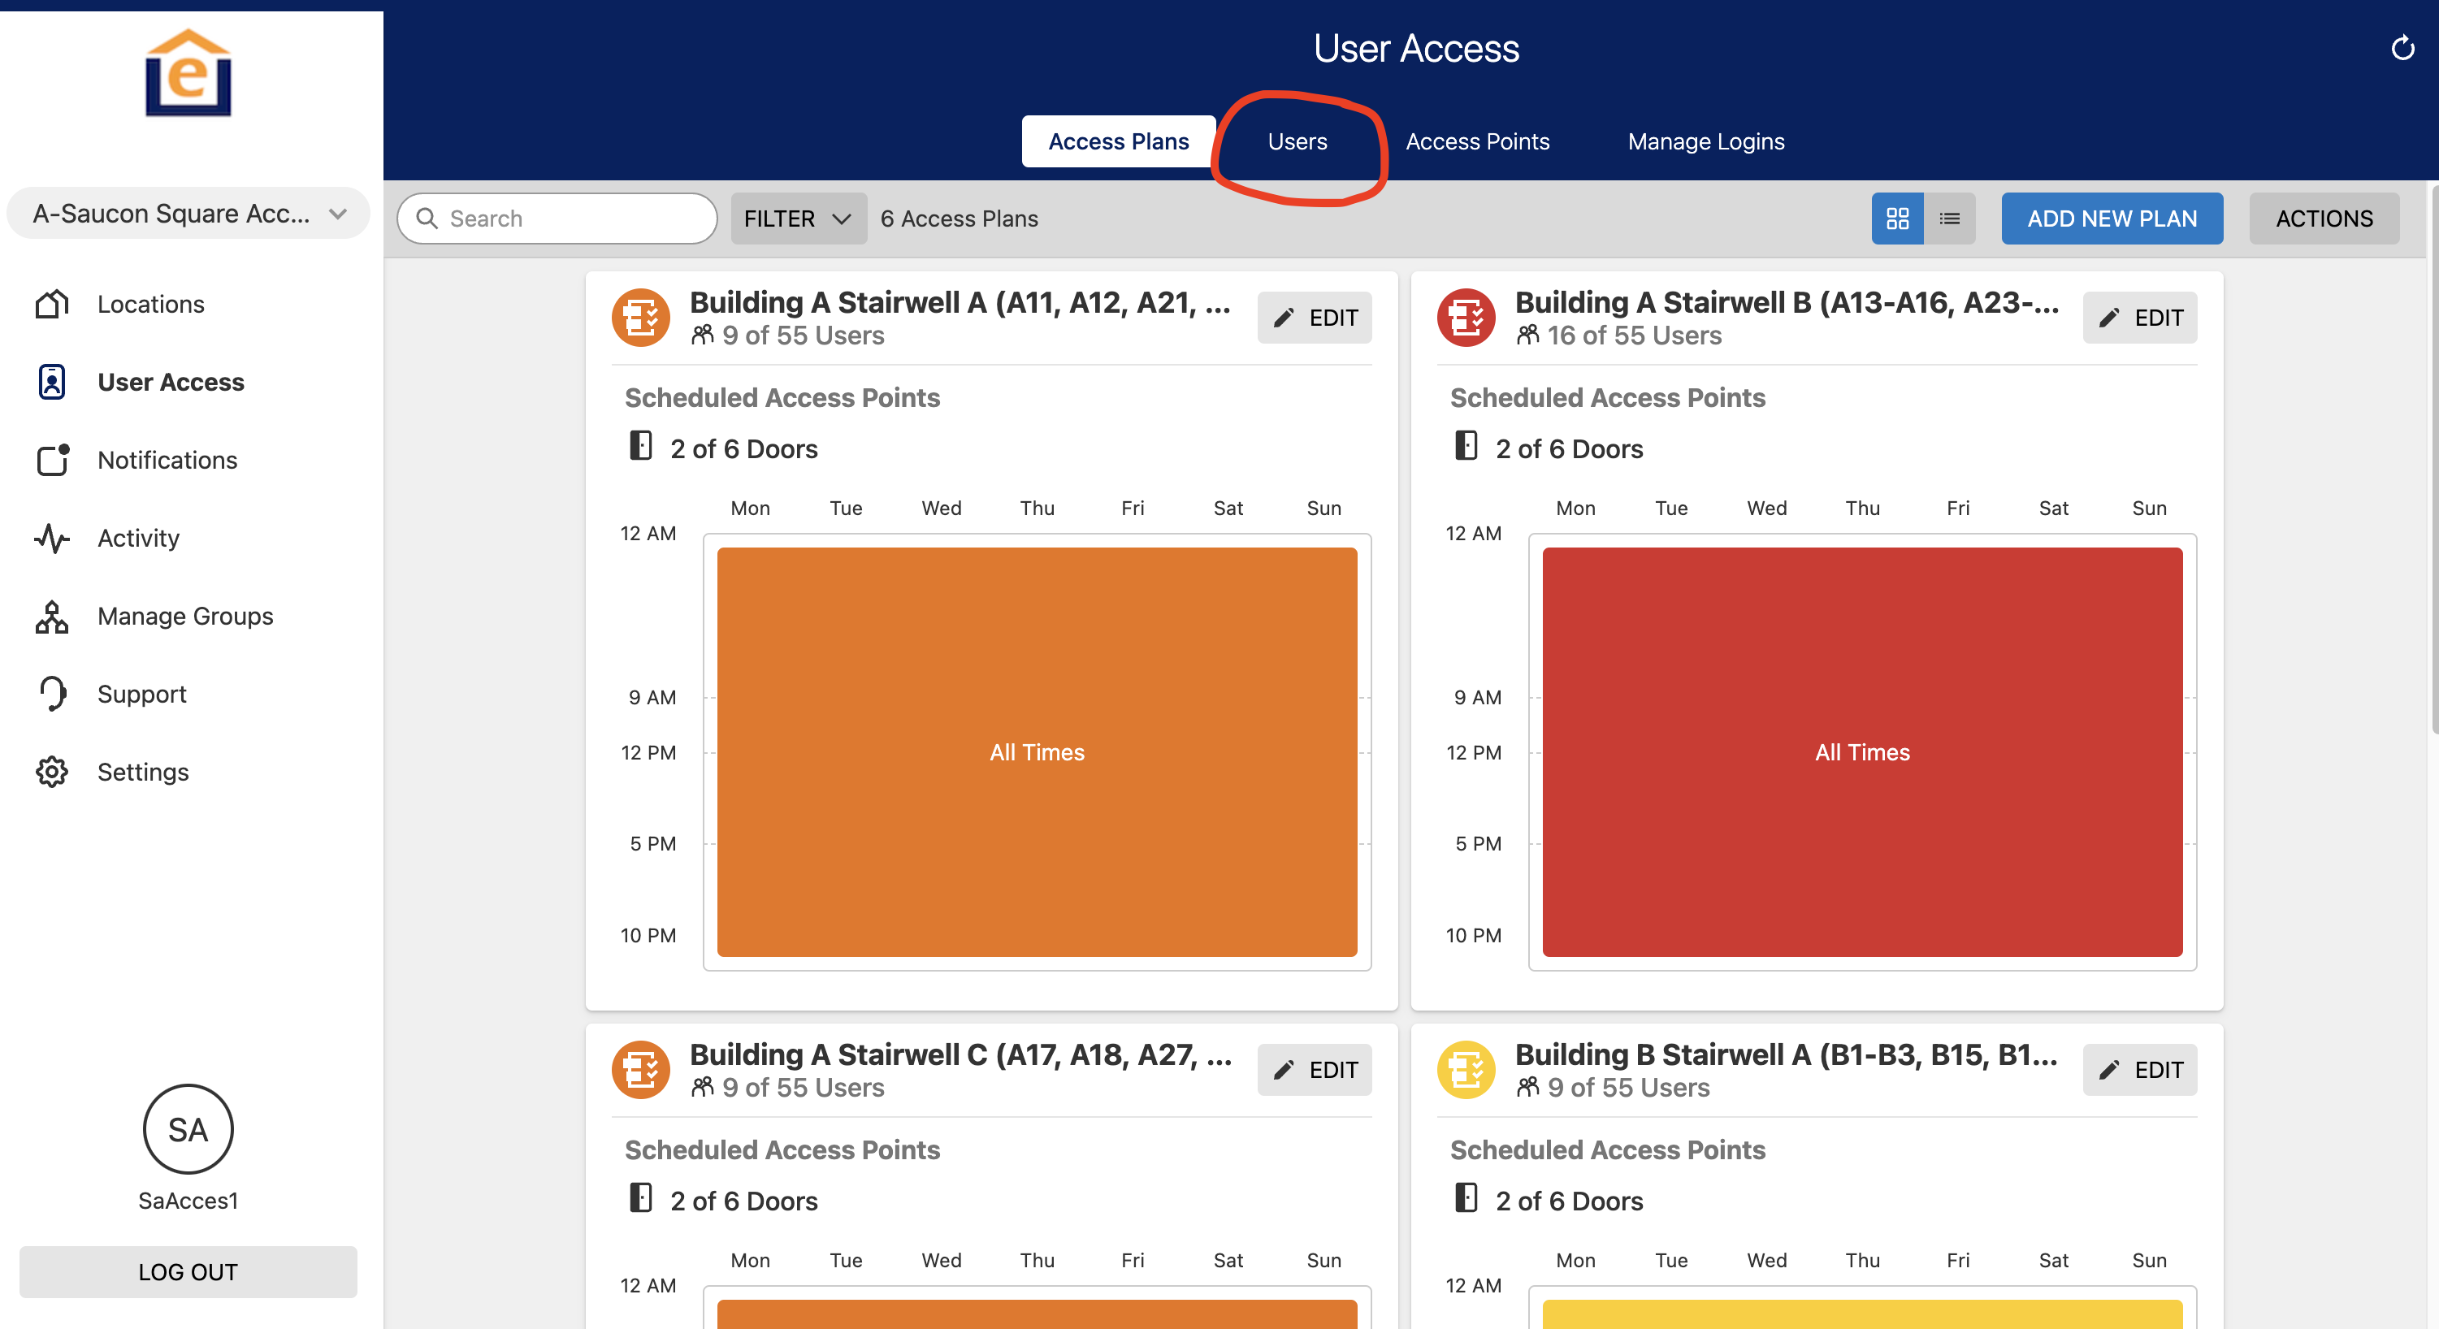Click the red All Times schedule block
This screenshot has height=1329, width=2439.
pos(1861,751)
